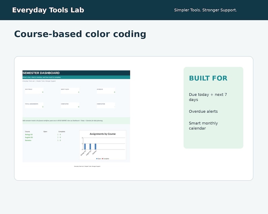This screenshot has width=268, height=214.
Task: Click the English 201 course row
Action: [43, 137]
